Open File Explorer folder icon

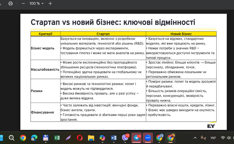[91, 138]
